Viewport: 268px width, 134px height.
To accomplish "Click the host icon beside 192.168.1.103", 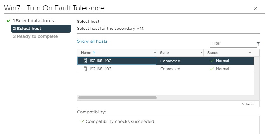I will 85,69.
